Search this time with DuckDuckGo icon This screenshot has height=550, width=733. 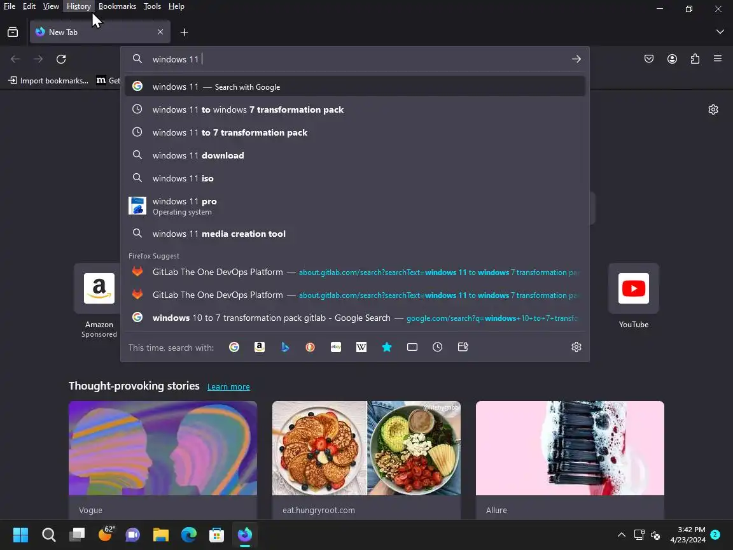coord(310,347)
